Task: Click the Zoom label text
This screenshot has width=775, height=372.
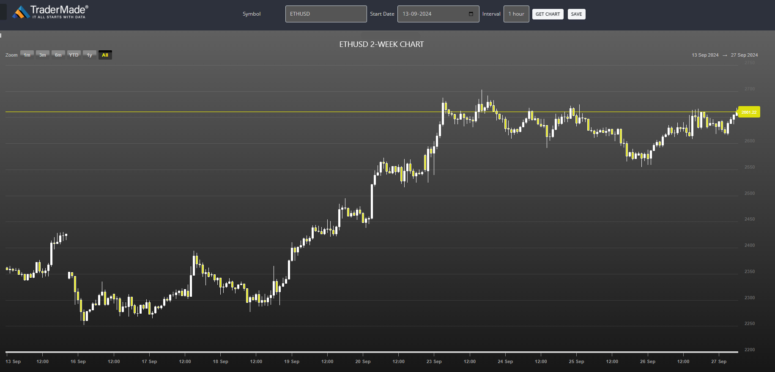Action: [x=11, y=55]
